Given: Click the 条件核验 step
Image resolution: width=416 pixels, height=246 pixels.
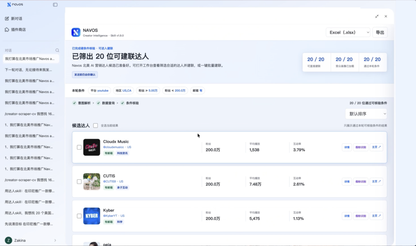Looking at the screenshot, I should (x=130, y=103).
